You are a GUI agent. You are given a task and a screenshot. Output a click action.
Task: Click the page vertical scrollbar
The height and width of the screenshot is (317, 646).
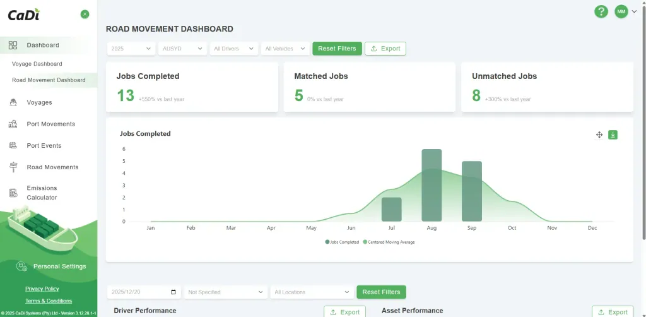[644, 124]
